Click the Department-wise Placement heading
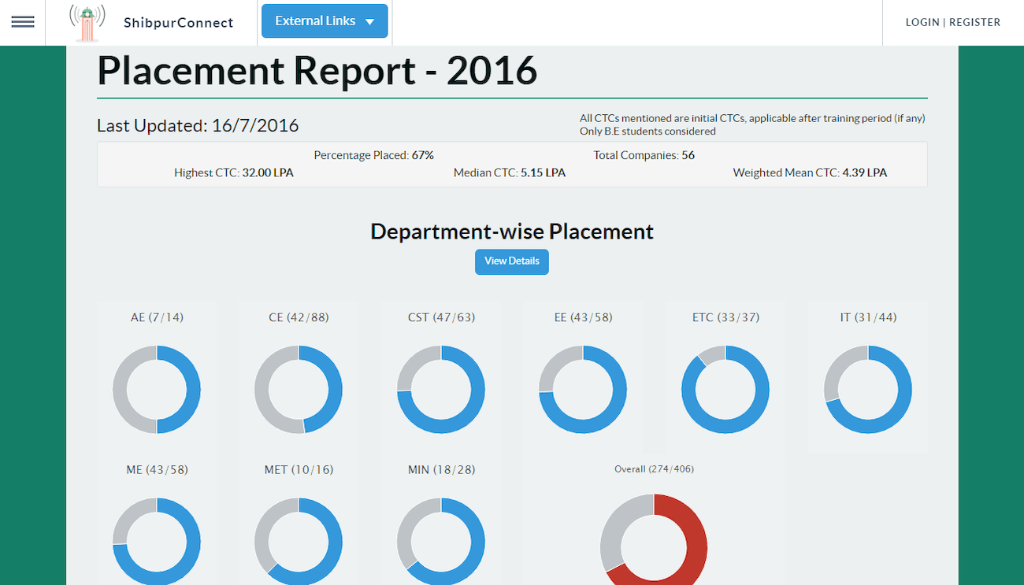The height and width of the screenshot is (585, 1024). tap(512, 231)
